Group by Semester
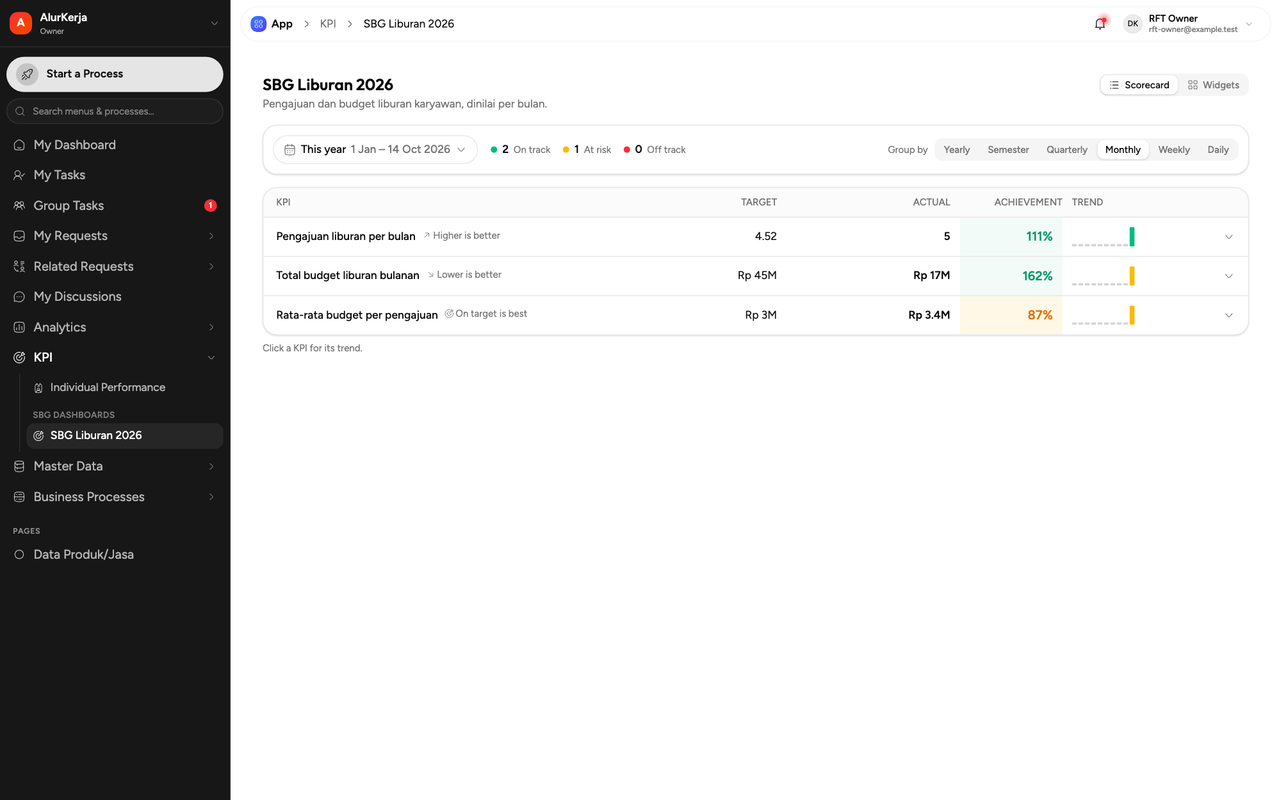The height and width of the screenshot is (800, 1281). [x=1008, y=150]
